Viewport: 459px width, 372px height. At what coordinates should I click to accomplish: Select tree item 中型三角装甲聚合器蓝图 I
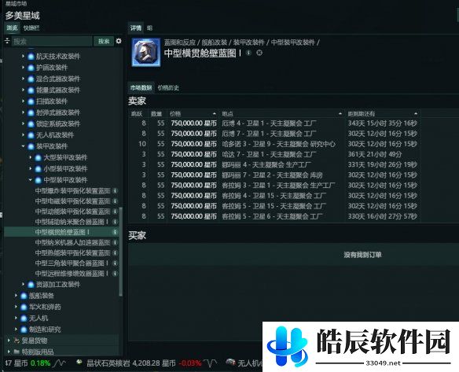(x=72, y=263)
